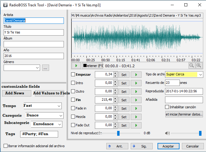Check Borrar información adicional del archivo
The height and width of the screenshot is (152, 206).
(5, 146)
